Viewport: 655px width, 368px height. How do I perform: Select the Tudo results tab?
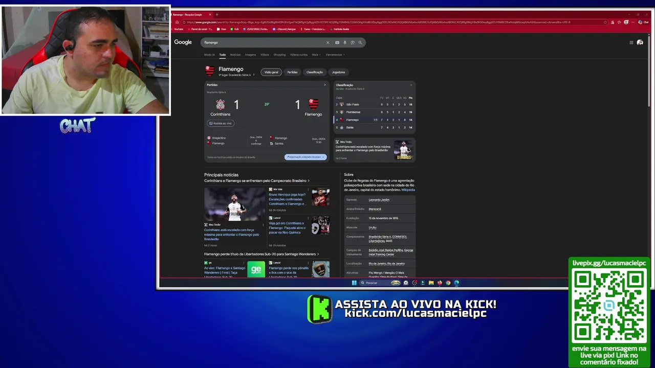[x=222, y=55]
